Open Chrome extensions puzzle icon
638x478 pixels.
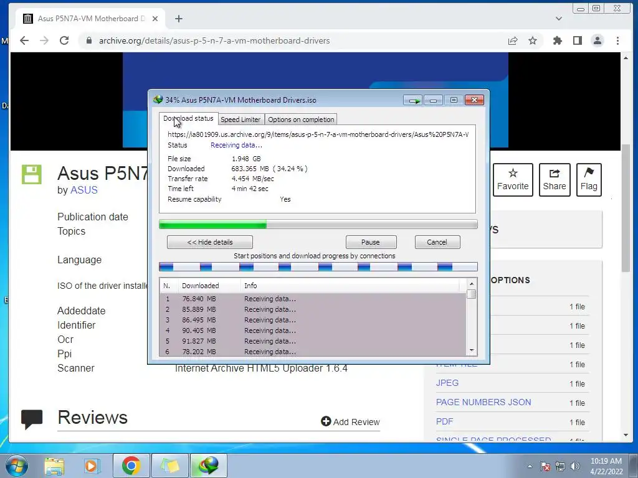558,40
